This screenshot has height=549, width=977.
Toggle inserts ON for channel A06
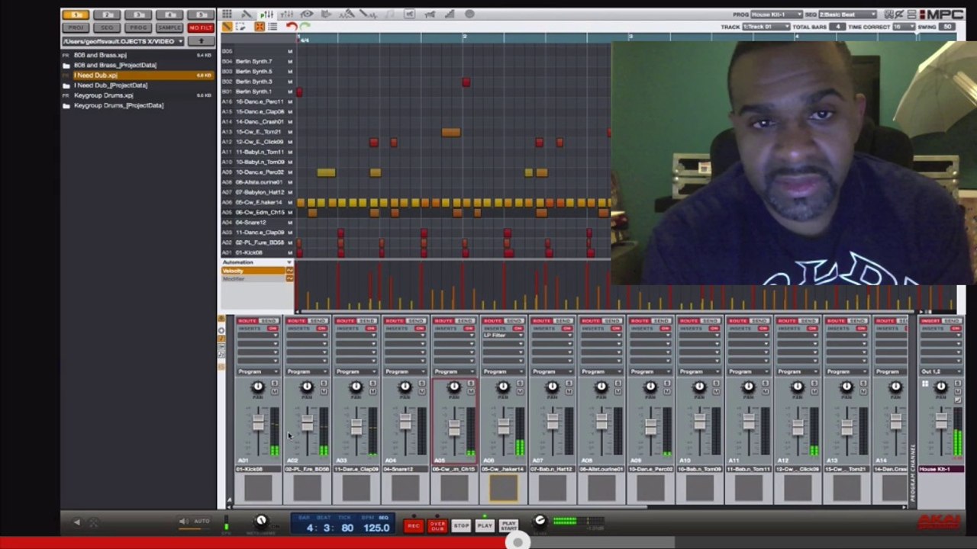click(x=517, y=329)
